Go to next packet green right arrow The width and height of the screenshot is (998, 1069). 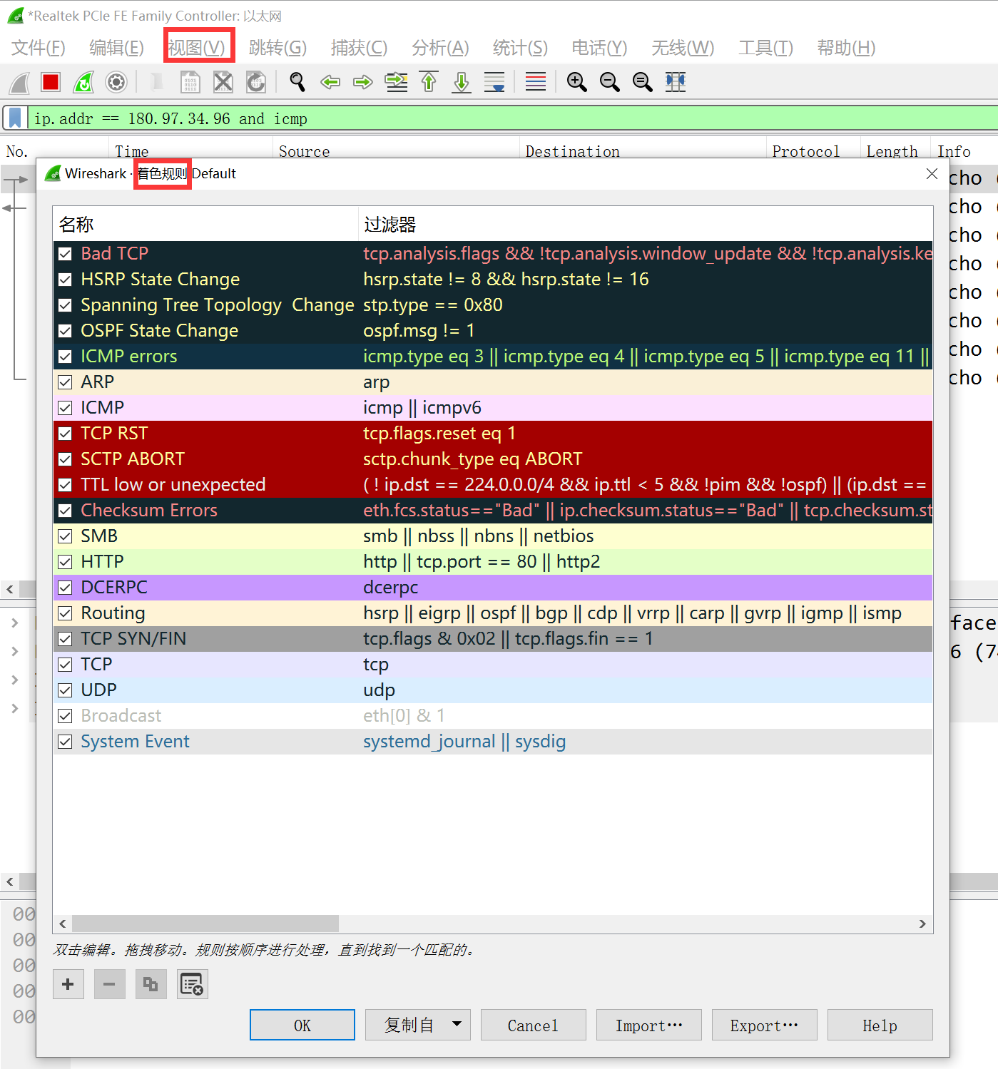pos(363,83)
